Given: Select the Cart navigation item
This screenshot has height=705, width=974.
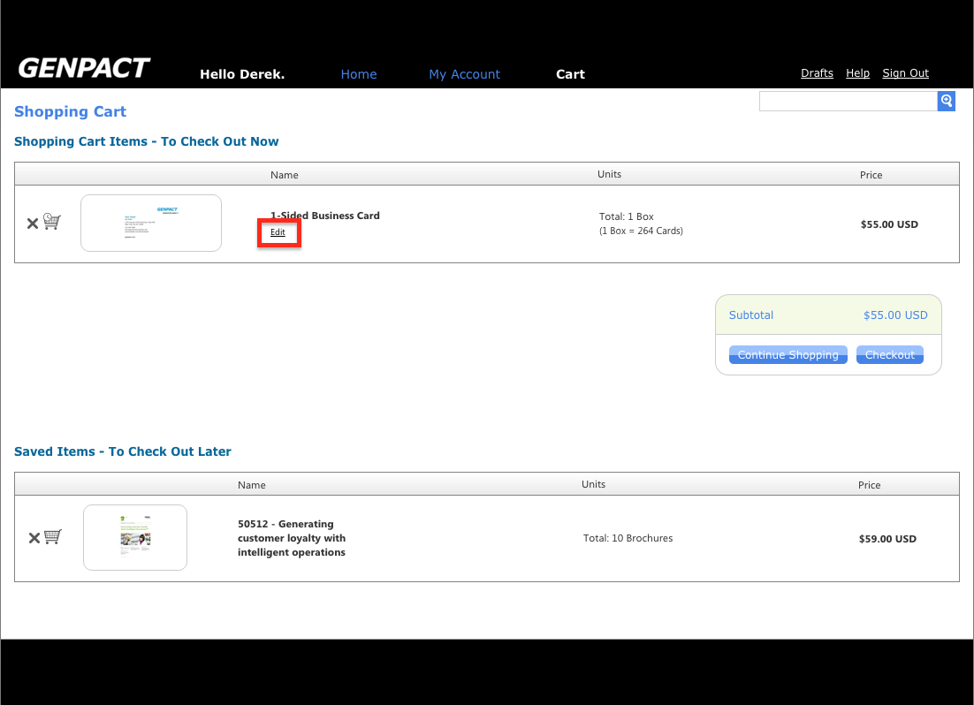Looking at the screenshot, I should point(570,74).
